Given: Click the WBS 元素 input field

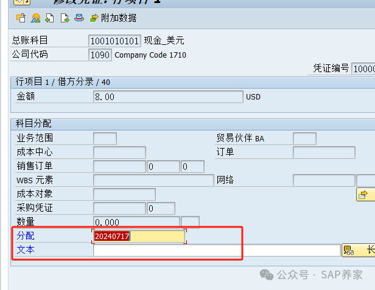Looking at the screenshot, I should (153, 180).
